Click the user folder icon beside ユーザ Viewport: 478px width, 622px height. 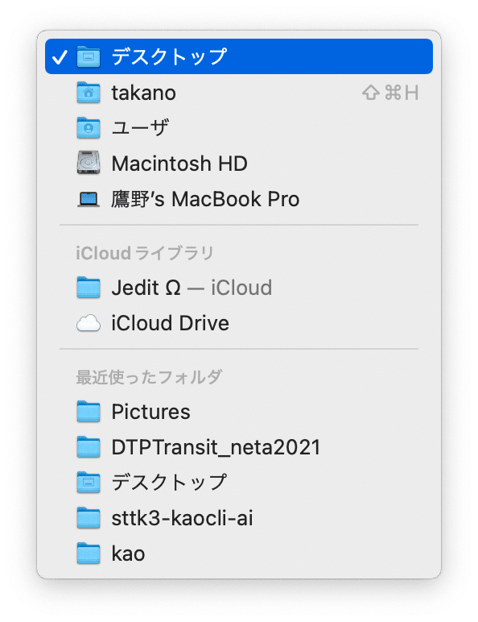[89, 128]
